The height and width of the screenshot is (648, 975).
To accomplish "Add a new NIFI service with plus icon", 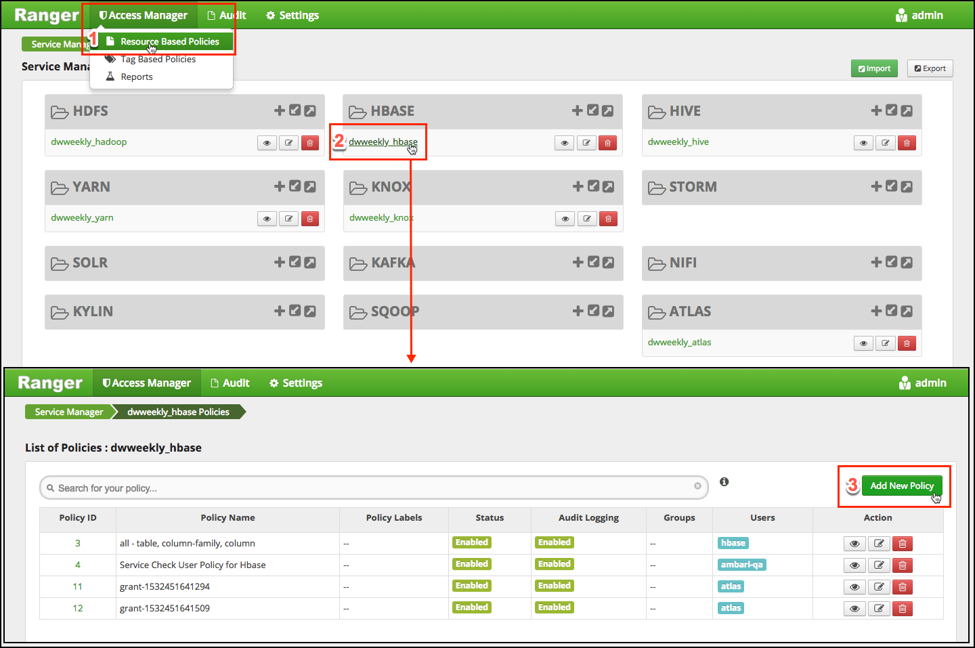I will coord(877,262).
